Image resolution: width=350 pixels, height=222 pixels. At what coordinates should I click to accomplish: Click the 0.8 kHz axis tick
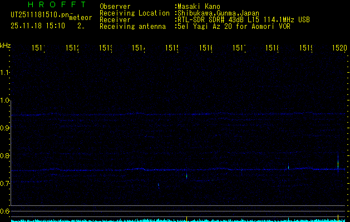click(5, 156)
